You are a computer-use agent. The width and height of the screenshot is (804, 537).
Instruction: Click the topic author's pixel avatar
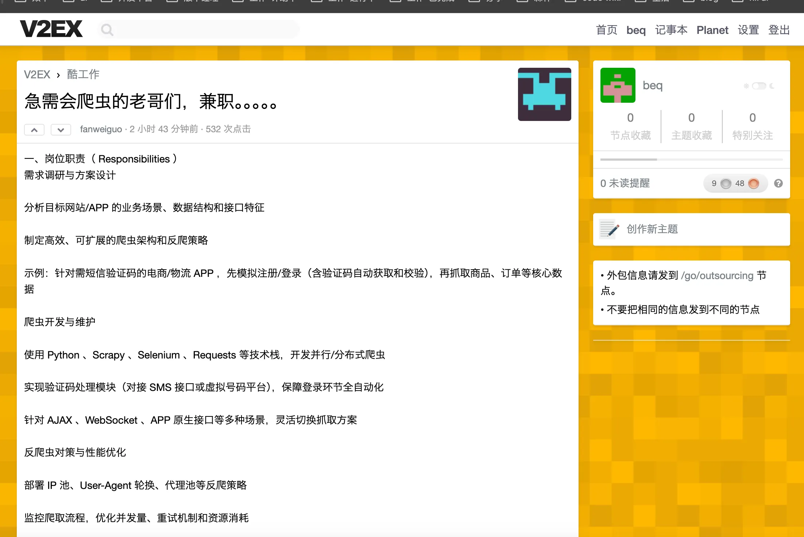544,94
